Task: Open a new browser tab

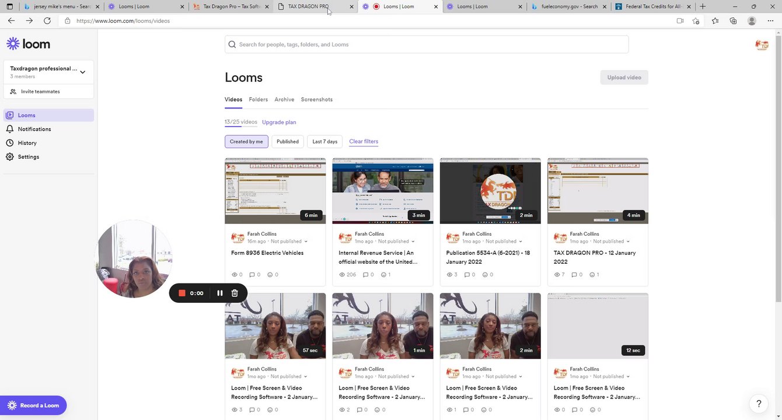Action: coord(703,6)
